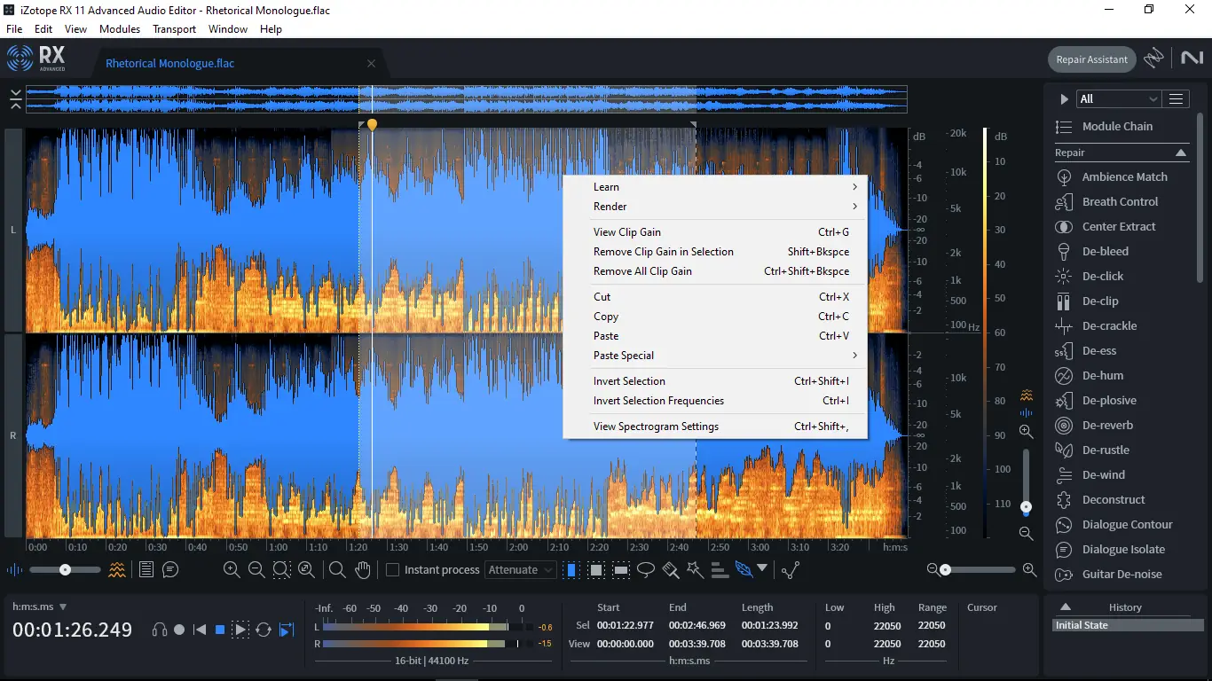Open the Module Chain

(x=1117, y=127)
